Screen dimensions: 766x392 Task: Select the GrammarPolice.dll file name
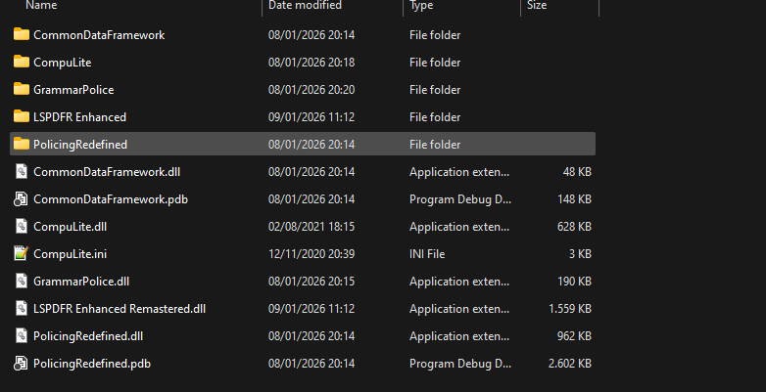(81, 281)
